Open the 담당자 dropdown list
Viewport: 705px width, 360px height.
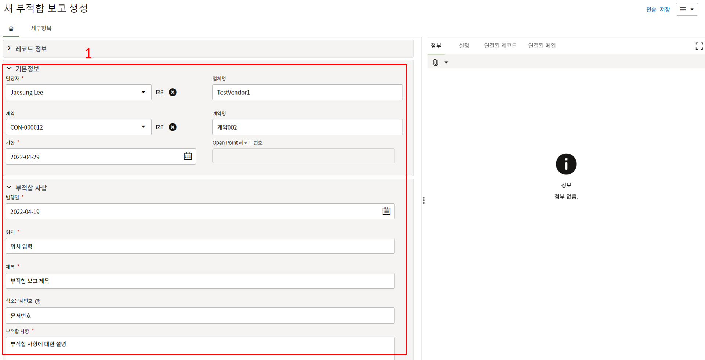point(143,92)
